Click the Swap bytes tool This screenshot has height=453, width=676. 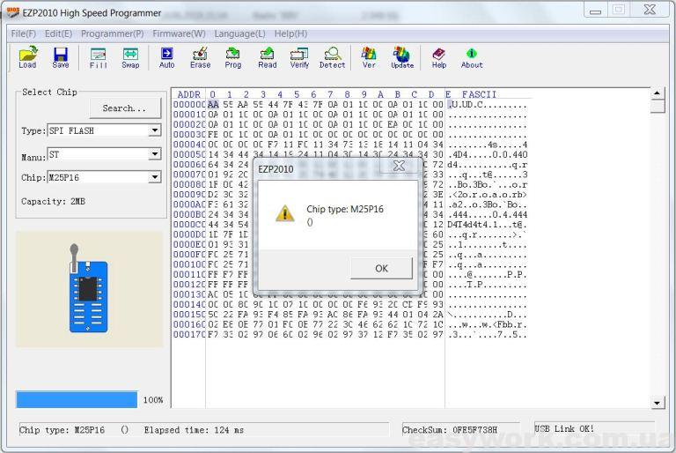tap(130, 57)
